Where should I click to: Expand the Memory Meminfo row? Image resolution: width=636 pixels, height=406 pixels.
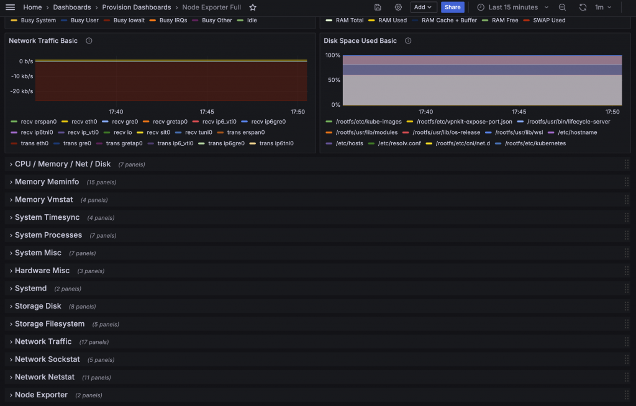point(47,182)
